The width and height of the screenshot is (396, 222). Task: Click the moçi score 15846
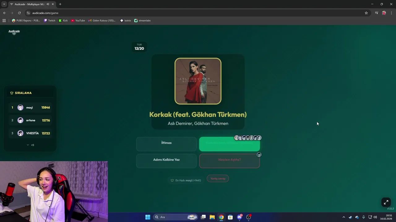[45, 108]
